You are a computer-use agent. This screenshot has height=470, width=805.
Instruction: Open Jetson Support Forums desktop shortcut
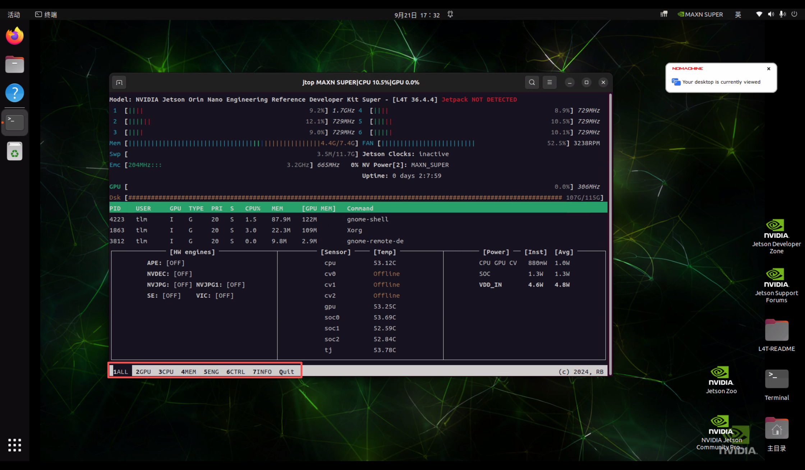pyautogui.click(x=776, y=285)
